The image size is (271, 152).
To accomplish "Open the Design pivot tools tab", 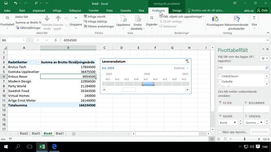I will click(177, 11).
